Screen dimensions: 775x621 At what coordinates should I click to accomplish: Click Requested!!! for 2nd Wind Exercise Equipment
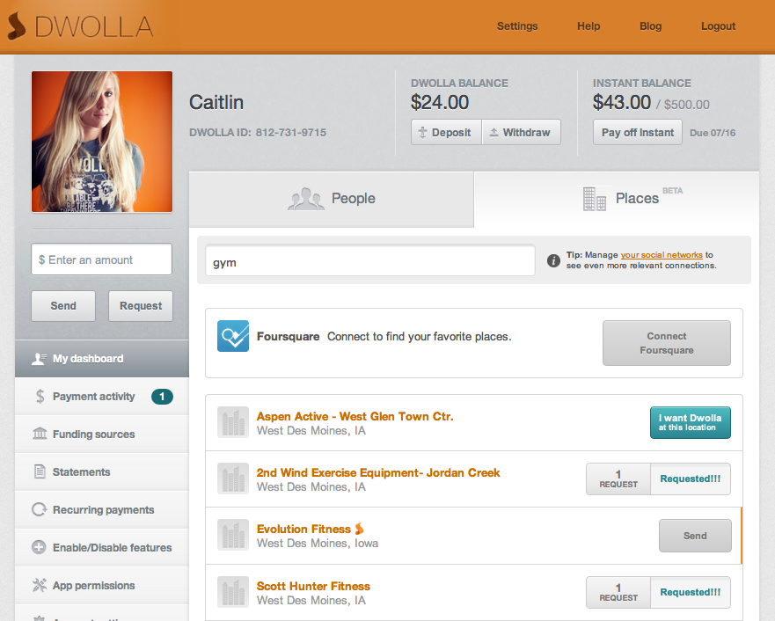click(x=691, y=479)
